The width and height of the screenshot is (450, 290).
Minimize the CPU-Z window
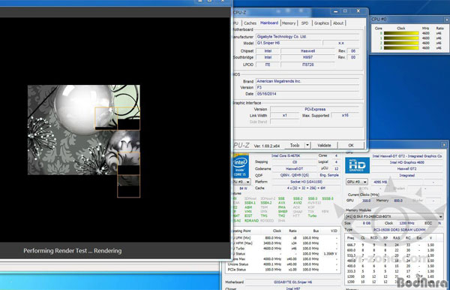(x=335, y=11)
